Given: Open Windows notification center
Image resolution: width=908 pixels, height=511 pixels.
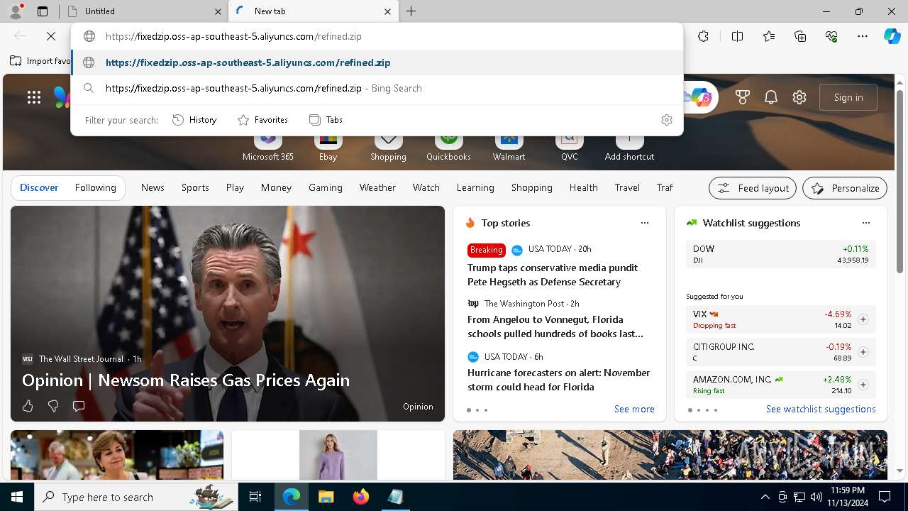Looking at the screenshot, I should 885,497.
